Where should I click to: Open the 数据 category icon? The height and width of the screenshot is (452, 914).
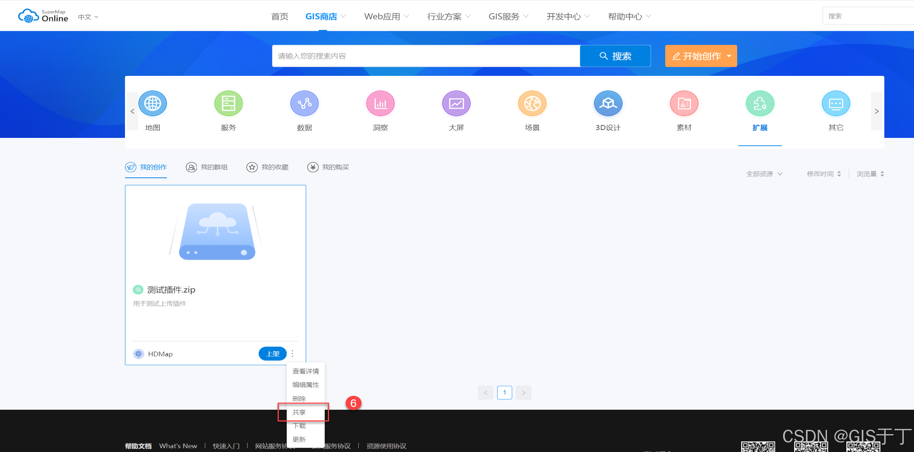(305, 104)
